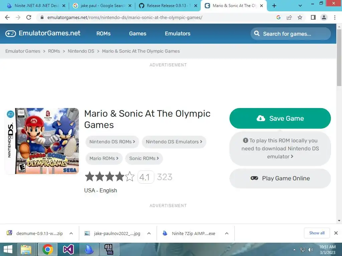Reload the current page

coord(29,17)
